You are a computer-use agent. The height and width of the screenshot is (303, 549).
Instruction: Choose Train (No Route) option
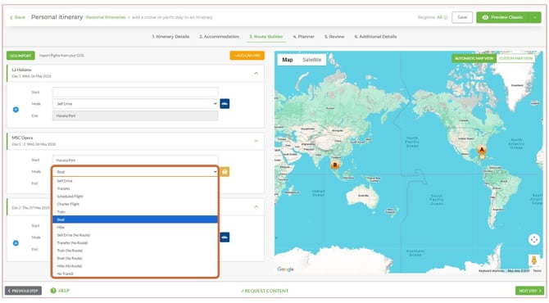(x=135, y=251)
